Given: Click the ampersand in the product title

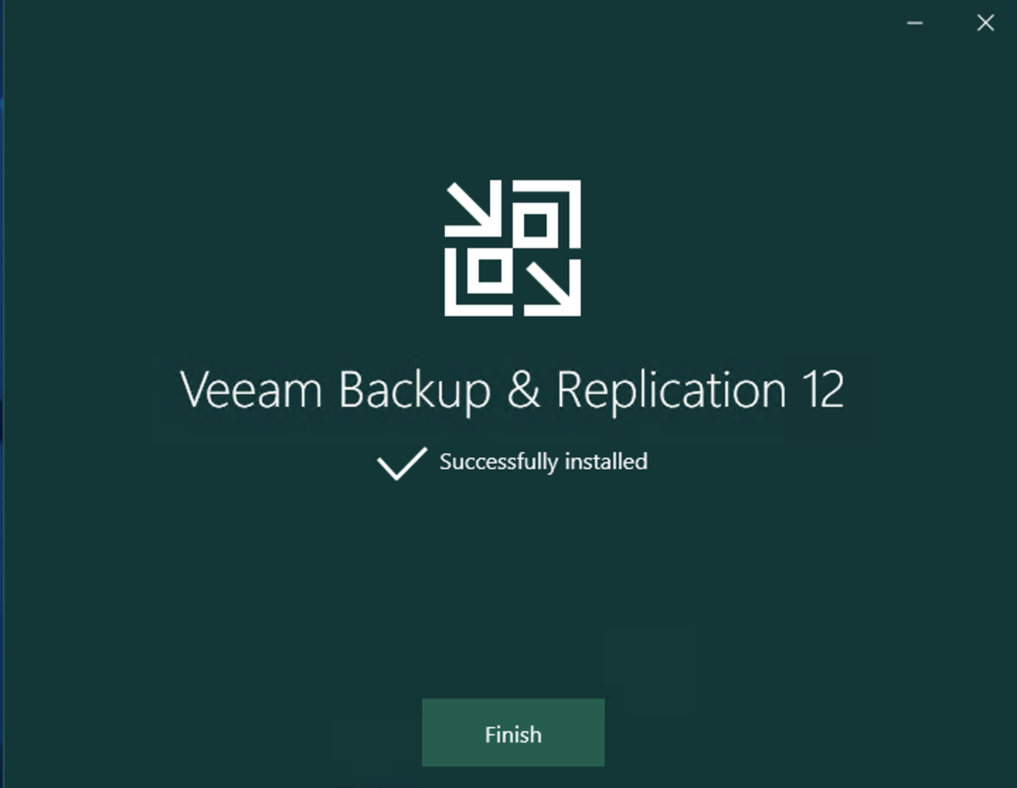Looking at the screenshot, I should coord(523,390).
